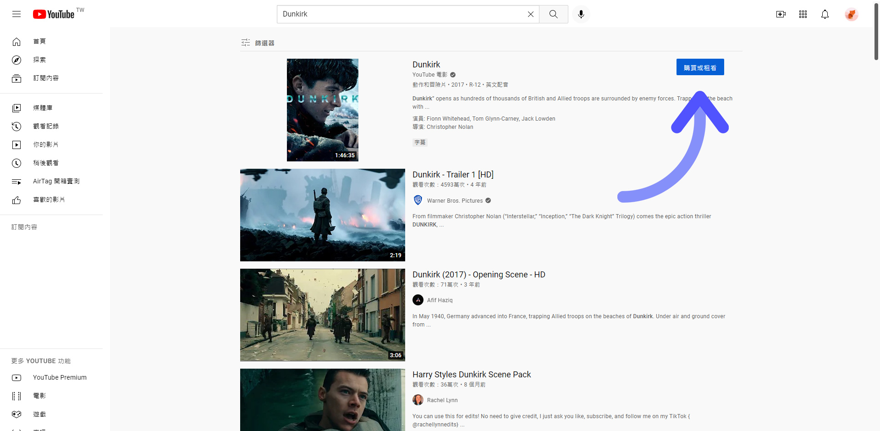Open Rachel Lynn channel name
Screen dimensions: 880x431
(x=442, y=400)
